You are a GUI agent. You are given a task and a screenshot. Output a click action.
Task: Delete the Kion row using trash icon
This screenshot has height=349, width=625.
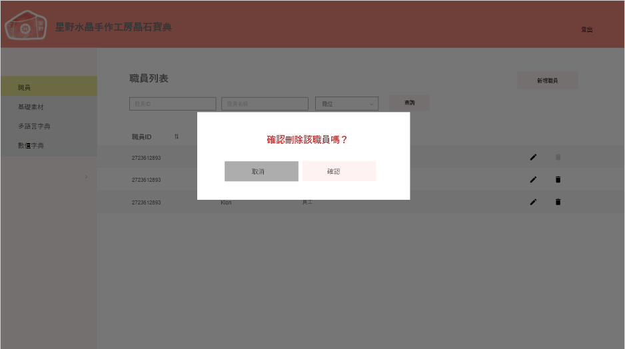click(558, 202)
